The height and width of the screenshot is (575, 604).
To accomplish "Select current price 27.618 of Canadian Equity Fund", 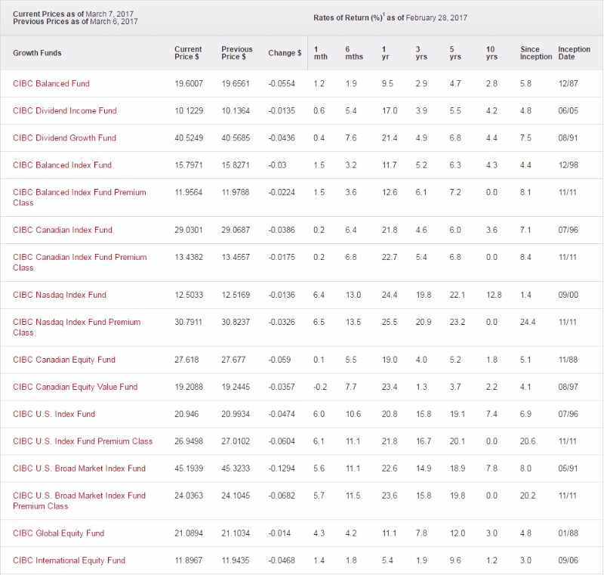I will click(186, 360).
